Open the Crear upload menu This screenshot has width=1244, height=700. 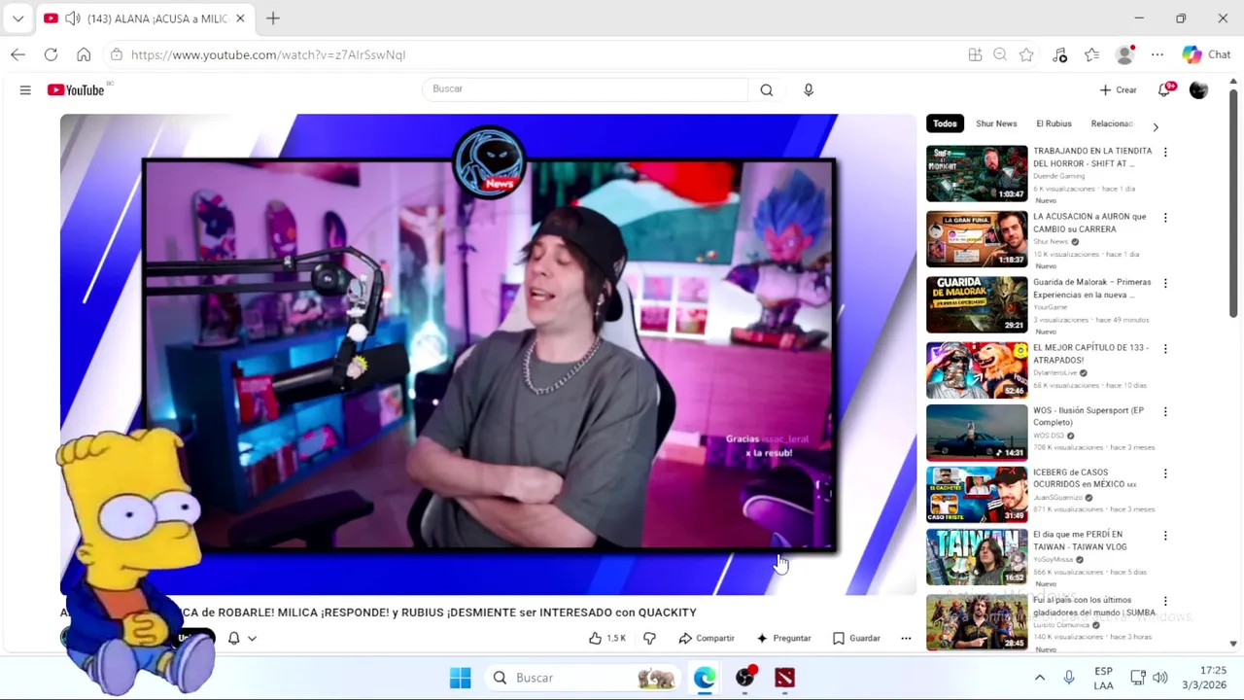1118,89
